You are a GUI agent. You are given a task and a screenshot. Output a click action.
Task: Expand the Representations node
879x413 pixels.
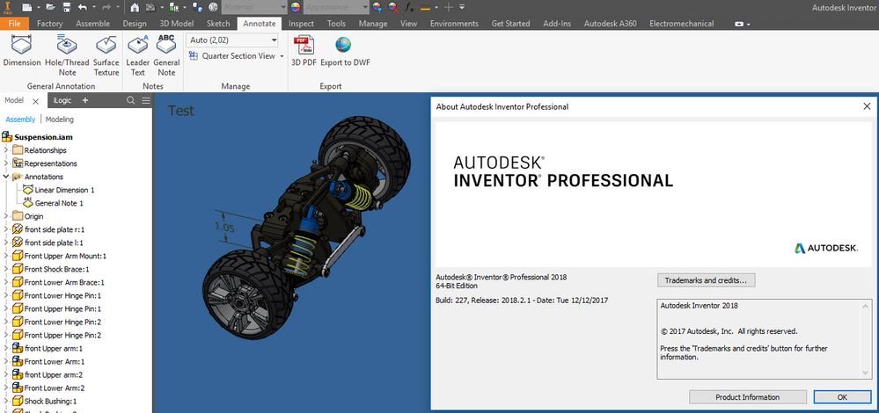(5, 163)
